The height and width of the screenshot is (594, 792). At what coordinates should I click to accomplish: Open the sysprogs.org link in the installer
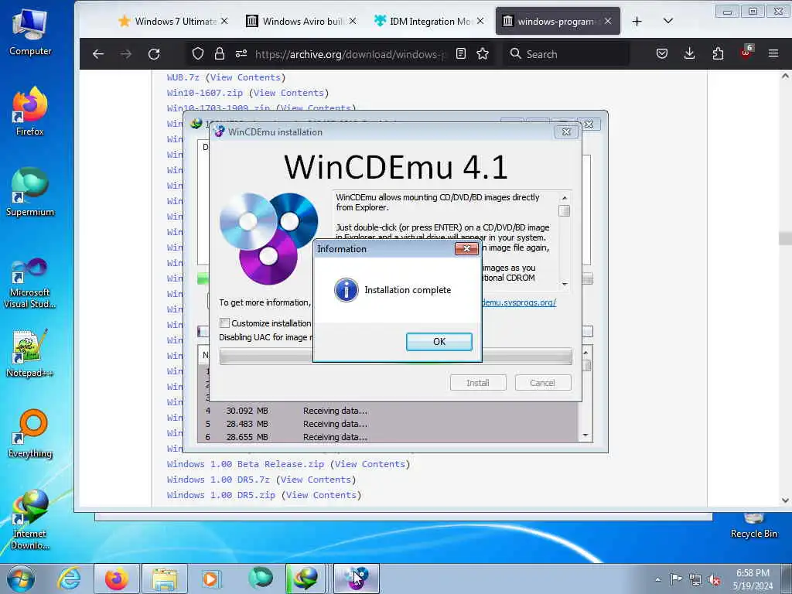pos(519,302)
